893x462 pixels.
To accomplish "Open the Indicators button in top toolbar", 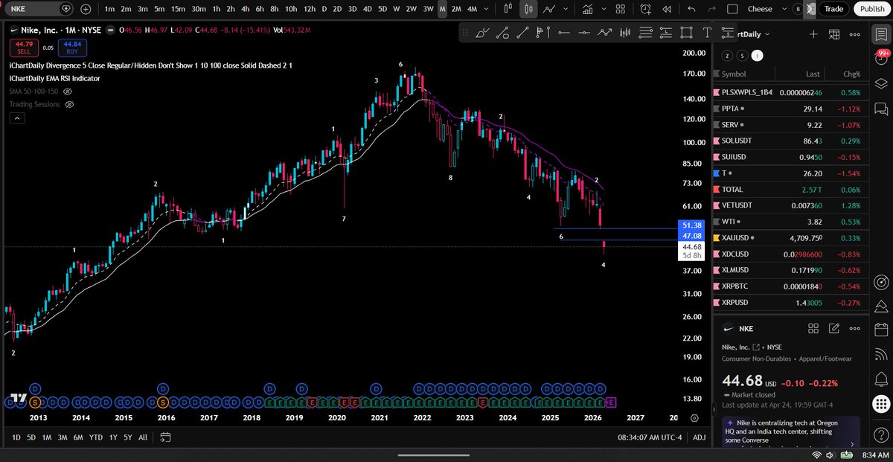I will pyautogui.click(x=588, y=9).
